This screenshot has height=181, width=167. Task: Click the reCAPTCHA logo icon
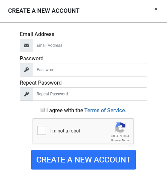pos(120,127)
